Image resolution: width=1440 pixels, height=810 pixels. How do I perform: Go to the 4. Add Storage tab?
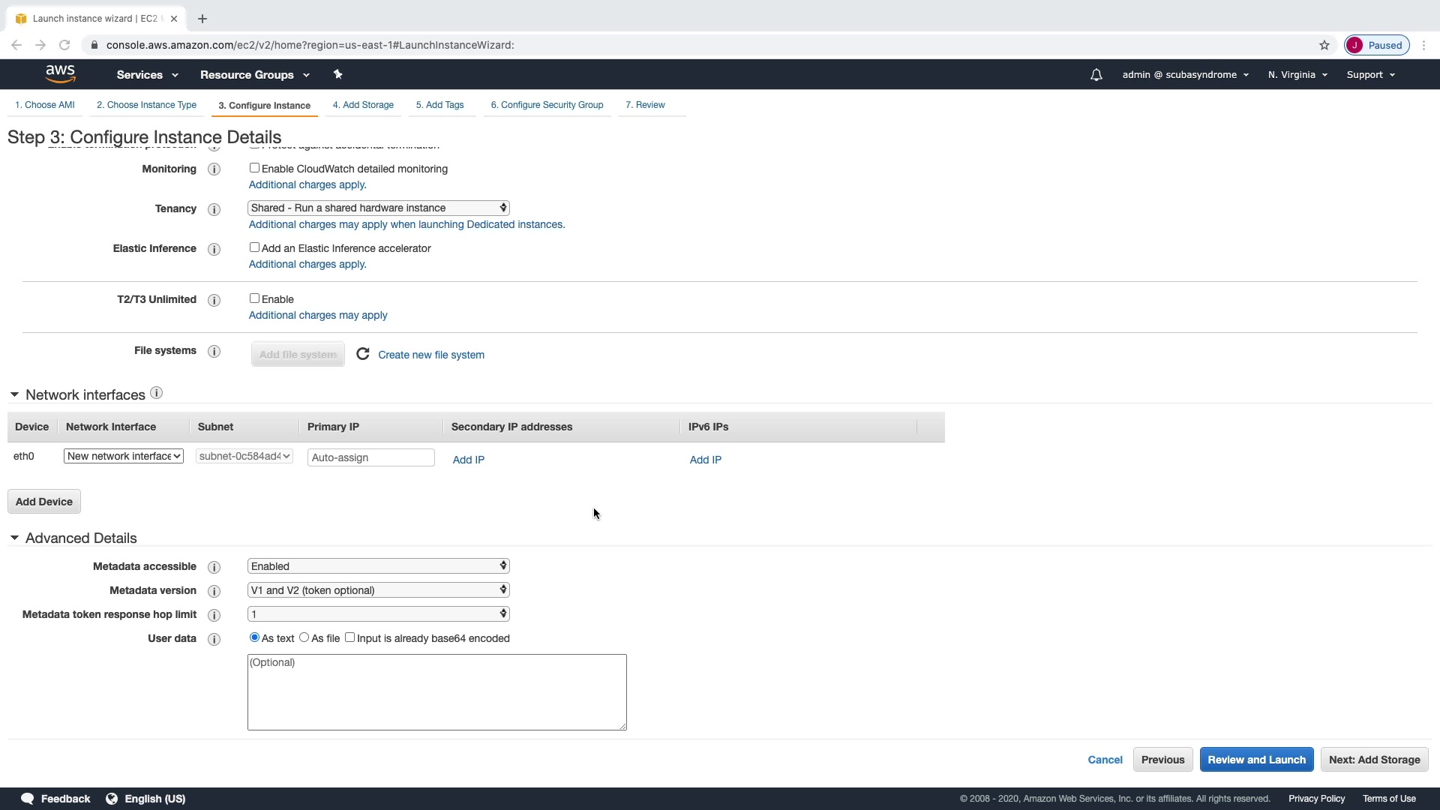pyautogui.click(x=363, y=105)
